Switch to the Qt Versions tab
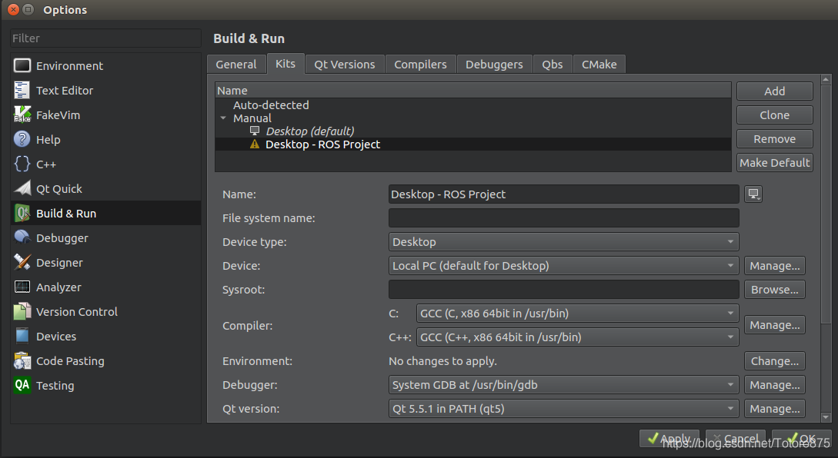The height and width of the screenshot is (458, 838). point(344,64)
